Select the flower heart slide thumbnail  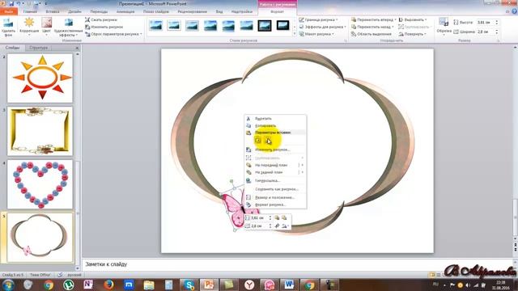click(40, 184)
